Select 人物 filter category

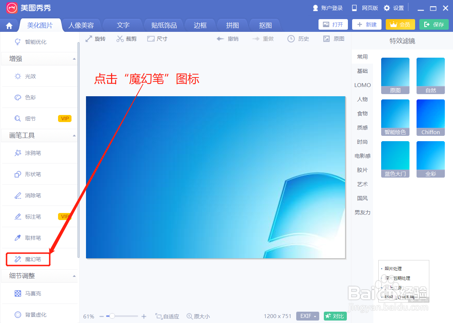point(362,99)
